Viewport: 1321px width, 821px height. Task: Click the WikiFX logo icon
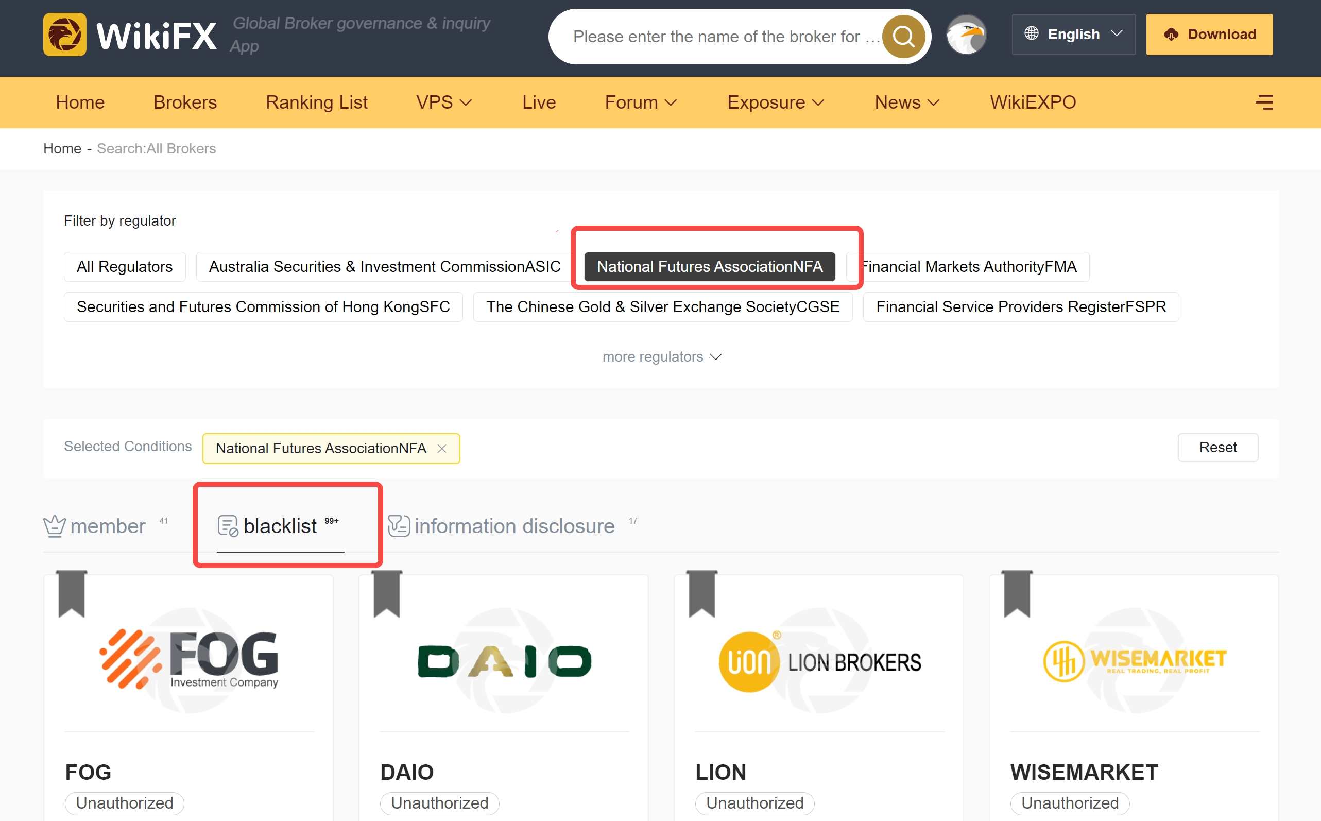[x=64, y=35]
